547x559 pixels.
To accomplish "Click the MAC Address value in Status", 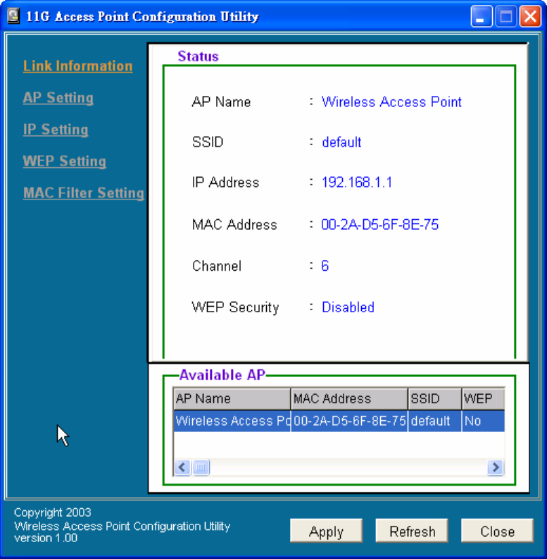I will coord(380,225).
